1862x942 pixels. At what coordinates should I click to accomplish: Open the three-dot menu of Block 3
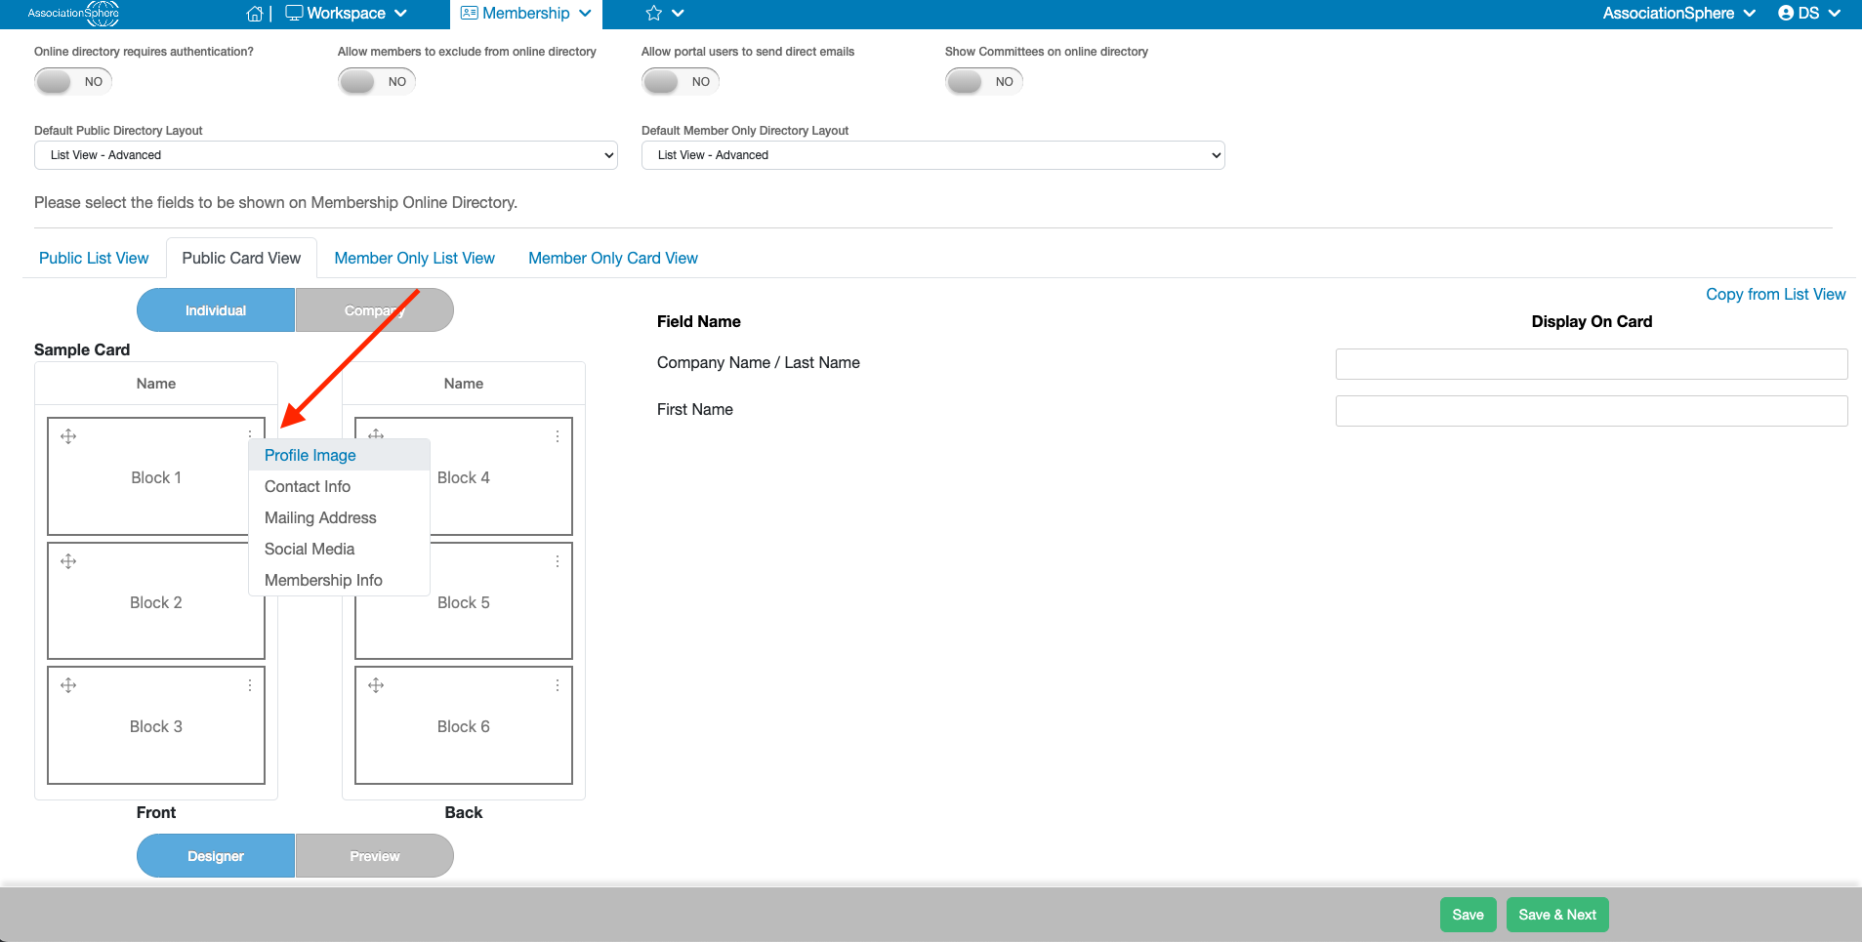pos(250,685)
